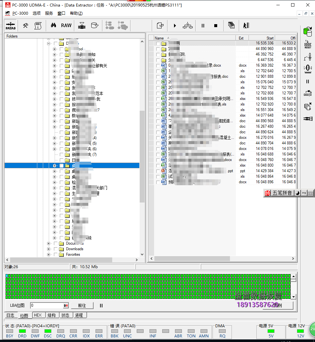Expand the folder ending with 关部门
Image resolution: width=315 pixels, height=342 pixels.
pyautogui.click(x=54, y=188)
